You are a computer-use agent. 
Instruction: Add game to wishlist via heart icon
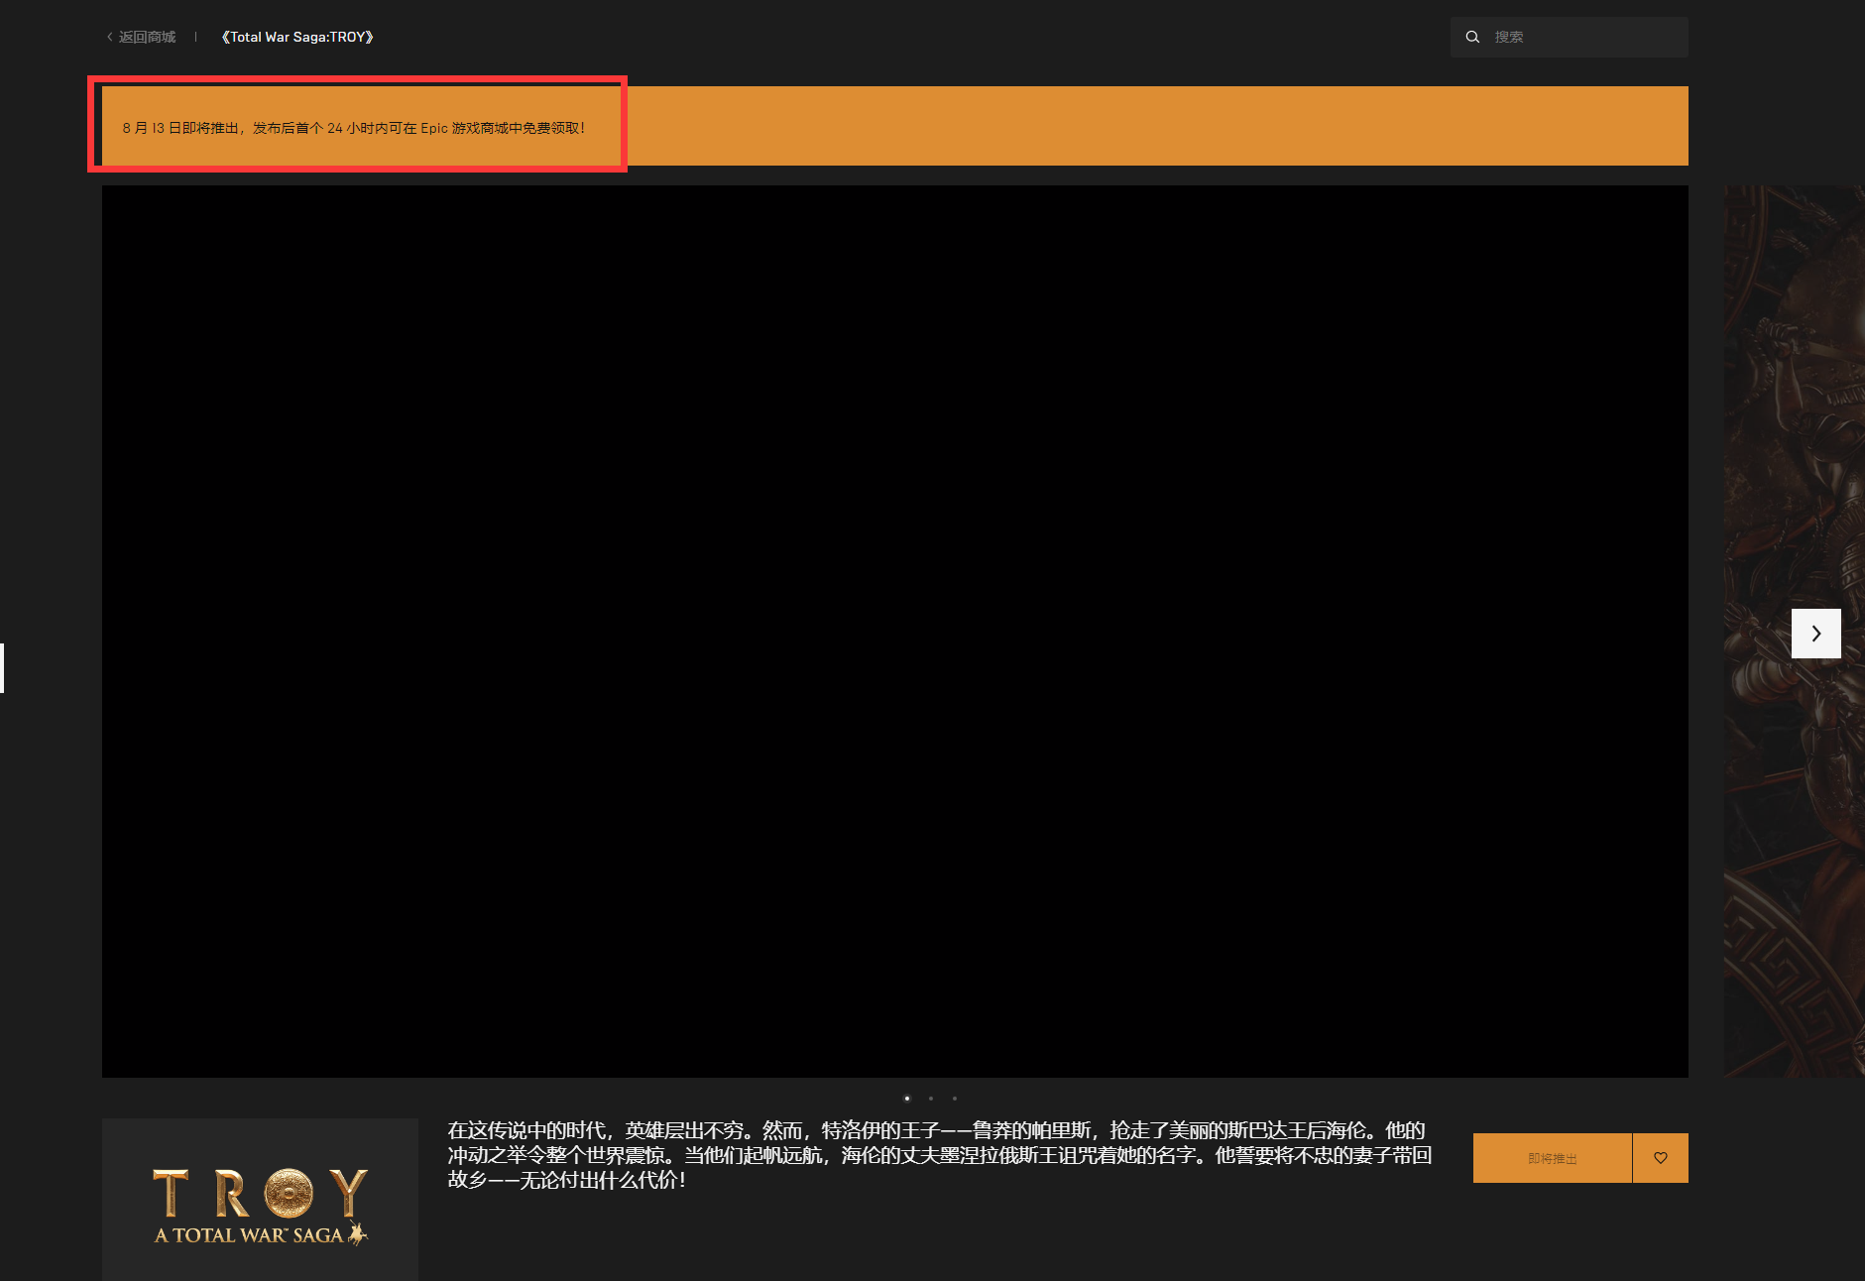(1661, 1158)
